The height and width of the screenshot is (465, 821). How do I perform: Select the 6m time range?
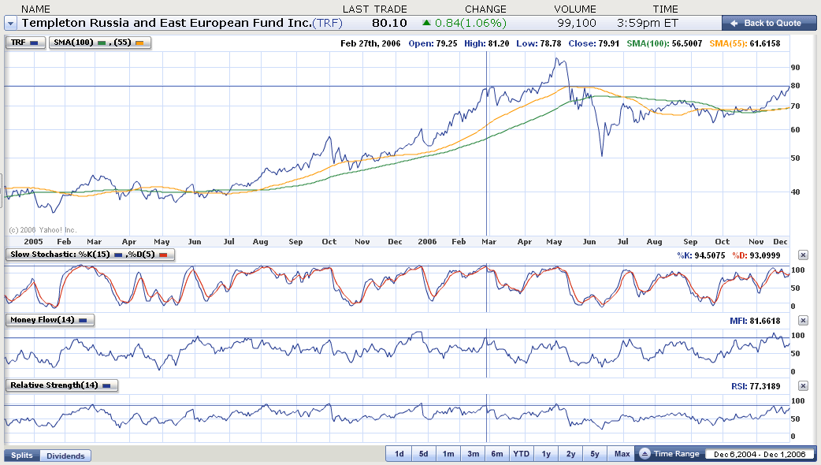[x=497, y=454]
